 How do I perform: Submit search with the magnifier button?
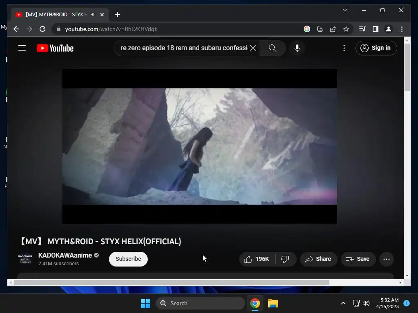click(x=272, y=48)
